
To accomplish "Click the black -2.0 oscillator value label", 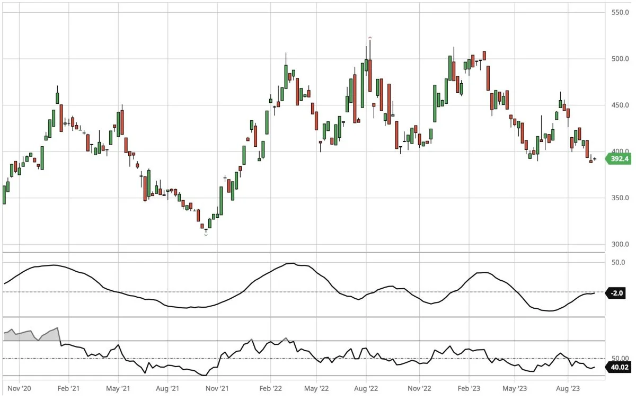I will 616,293.
